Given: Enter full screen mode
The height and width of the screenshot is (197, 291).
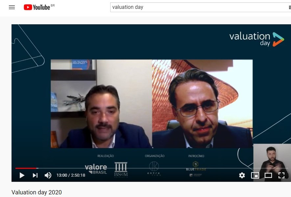Looking at the screenshot, I should [x=281, y=175].
